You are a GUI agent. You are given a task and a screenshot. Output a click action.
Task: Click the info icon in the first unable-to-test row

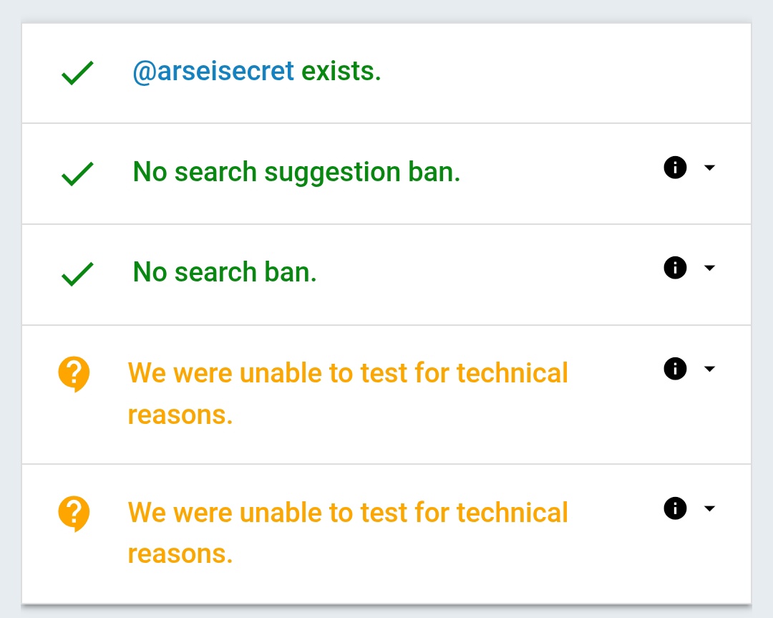[675, 369]
